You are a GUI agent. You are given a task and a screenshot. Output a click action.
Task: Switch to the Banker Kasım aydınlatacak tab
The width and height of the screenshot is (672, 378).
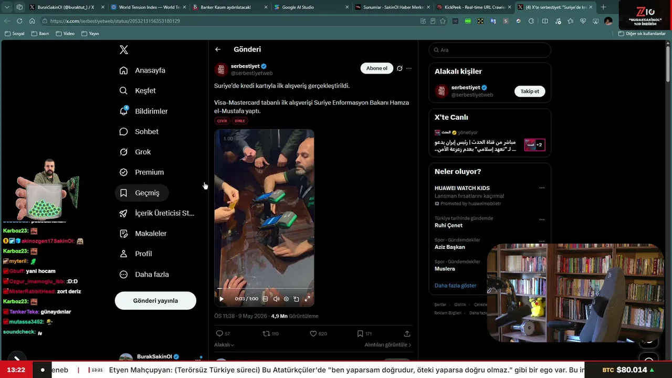click(230, 7)
